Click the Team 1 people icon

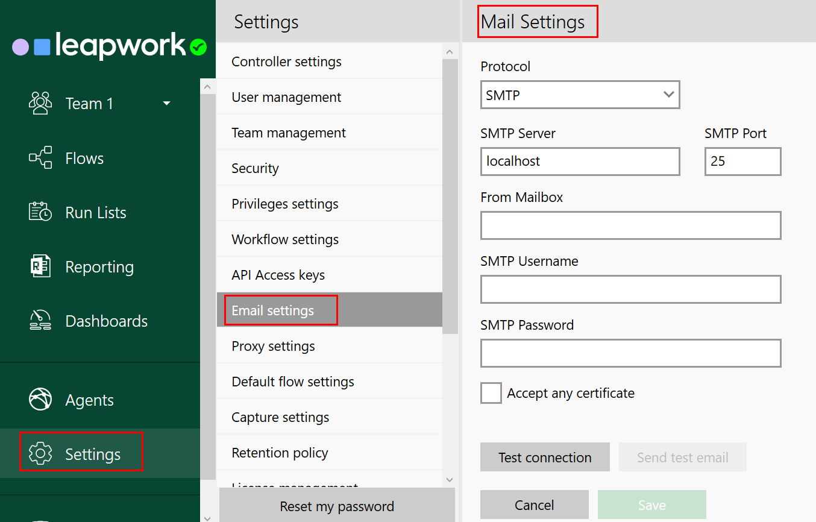(x=40, y=102)
